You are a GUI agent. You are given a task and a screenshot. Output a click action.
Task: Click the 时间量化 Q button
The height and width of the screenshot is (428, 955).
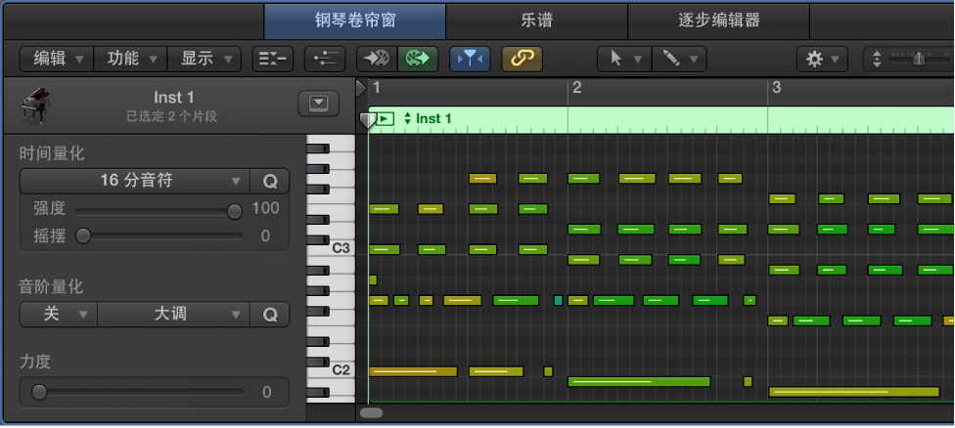coord(270,181)
